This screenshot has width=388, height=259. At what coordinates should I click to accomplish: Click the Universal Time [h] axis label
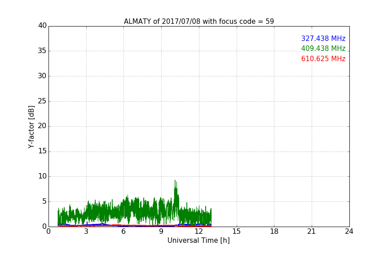pos(198,240)
